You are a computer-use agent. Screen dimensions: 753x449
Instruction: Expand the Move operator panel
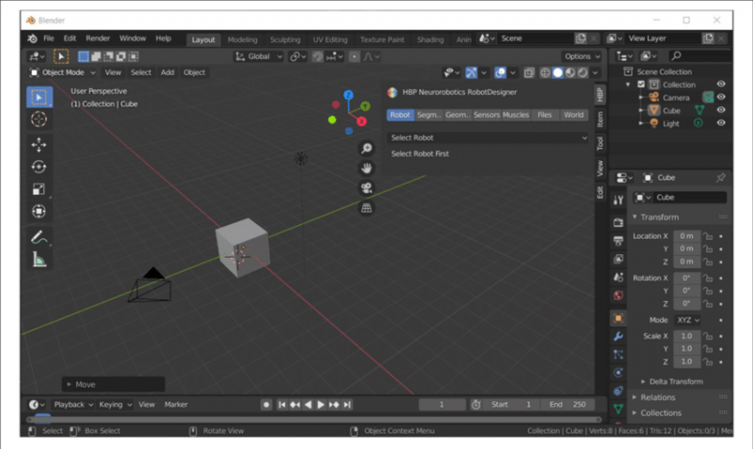tap(113, 384)
